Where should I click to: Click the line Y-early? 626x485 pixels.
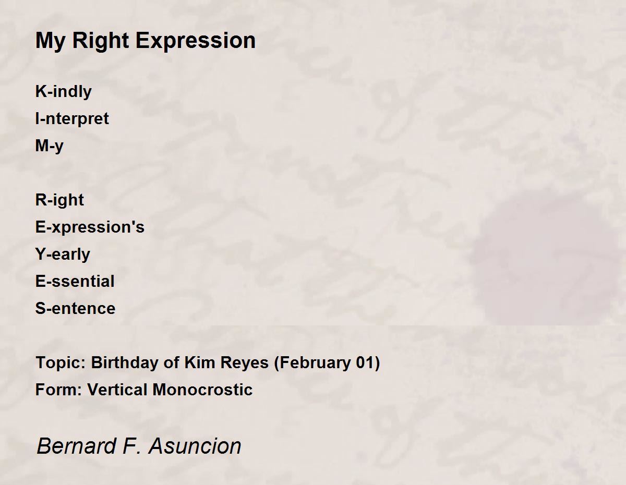[x=63, y=254]
